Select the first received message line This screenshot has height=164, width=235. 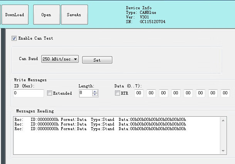[100, 119]
